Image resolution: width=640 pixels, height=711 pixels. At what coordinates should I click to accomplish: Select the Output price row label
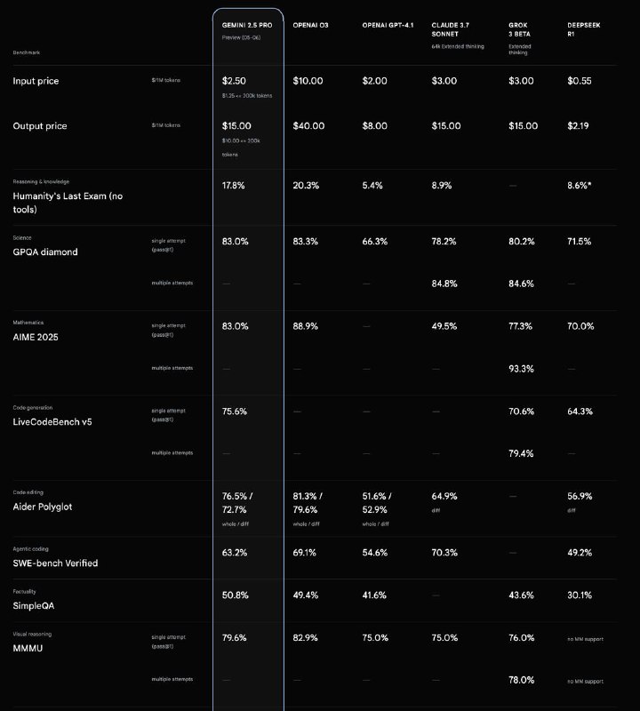click(40, 126)
